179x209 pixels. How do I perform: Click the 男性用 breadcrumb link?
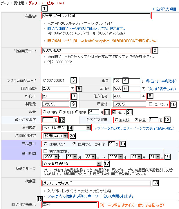pos(19,3)
